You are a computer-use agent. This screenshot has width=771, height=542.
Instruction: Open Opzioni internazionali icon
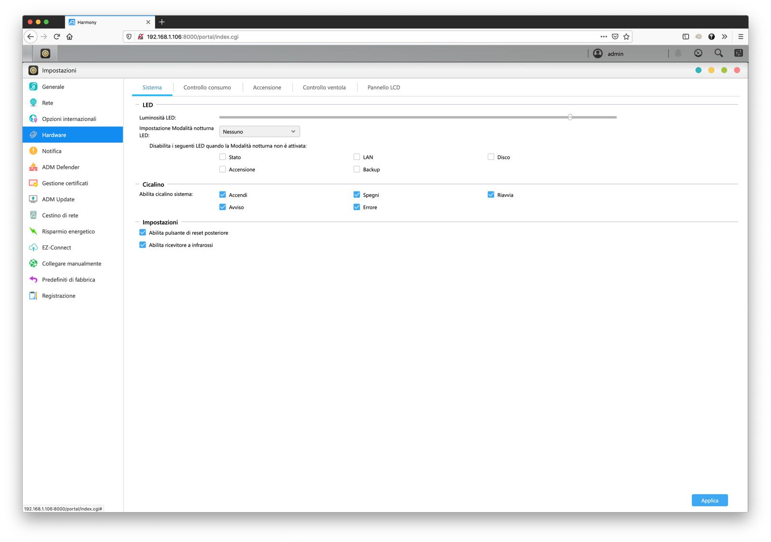coord(33,119)
